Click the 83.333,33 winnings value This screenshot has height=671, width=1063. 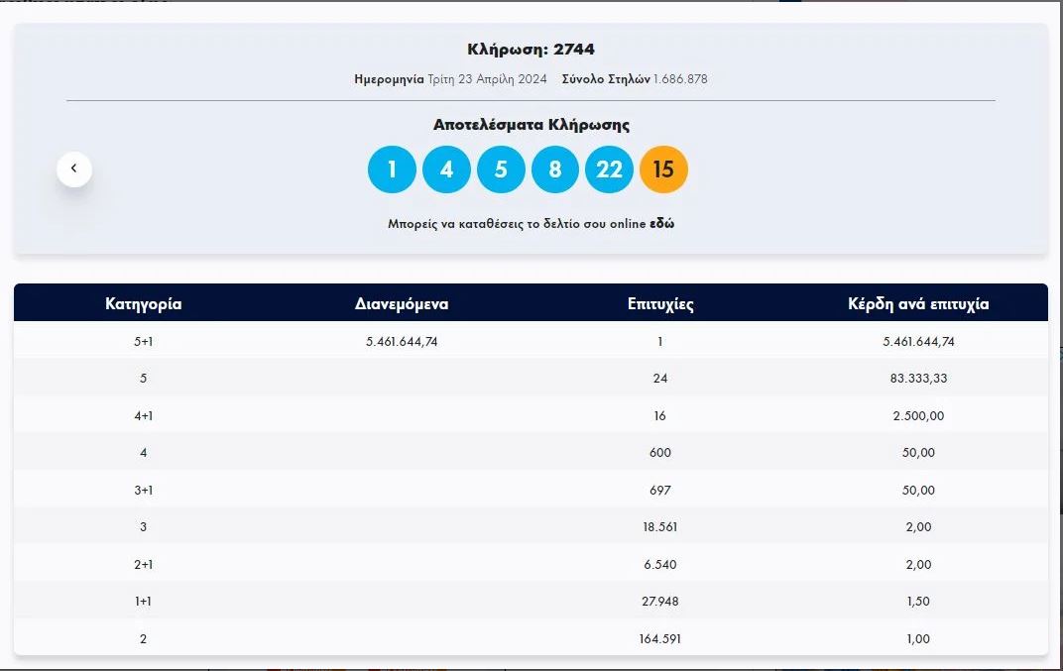[918, 379]
